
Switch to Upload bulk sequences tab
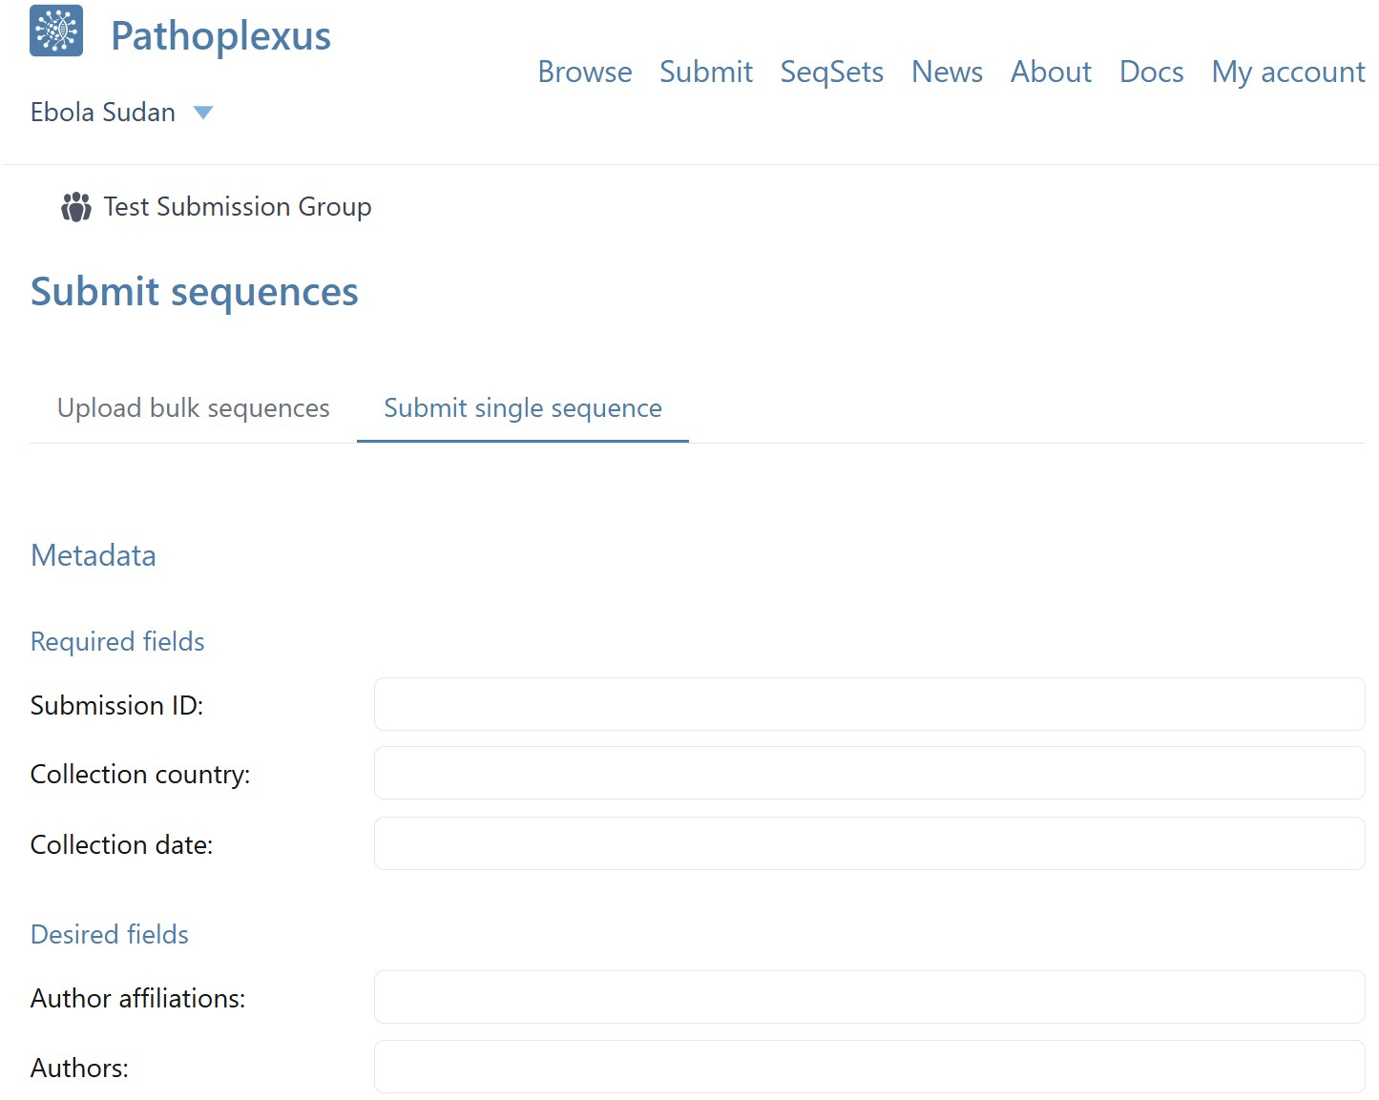(194, 408)
